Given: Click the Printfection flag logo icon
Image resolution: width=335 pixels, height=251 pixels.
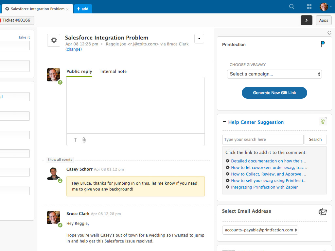Looking at the screenshot, I should 323,44.
